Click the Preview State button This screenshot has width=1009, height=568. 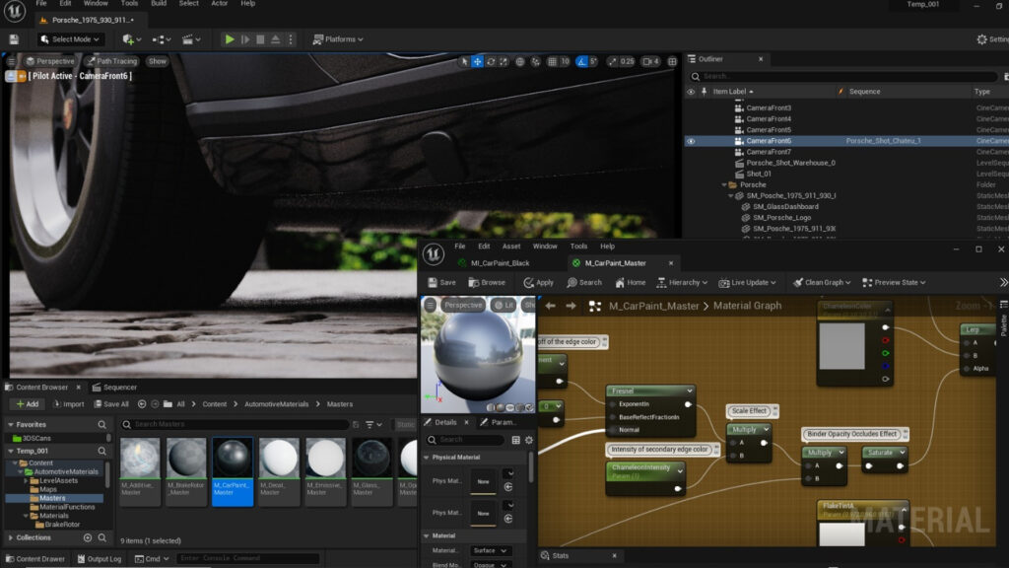pyautogui.click(x=892, y=282)
